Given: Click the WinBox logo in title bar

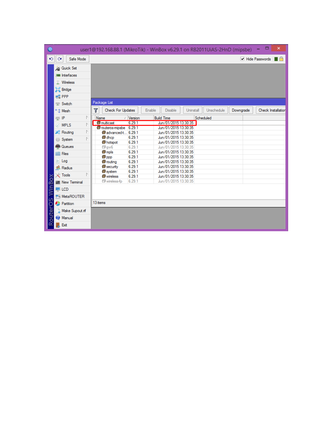Looking at the screenshot, I should [50, 49].
